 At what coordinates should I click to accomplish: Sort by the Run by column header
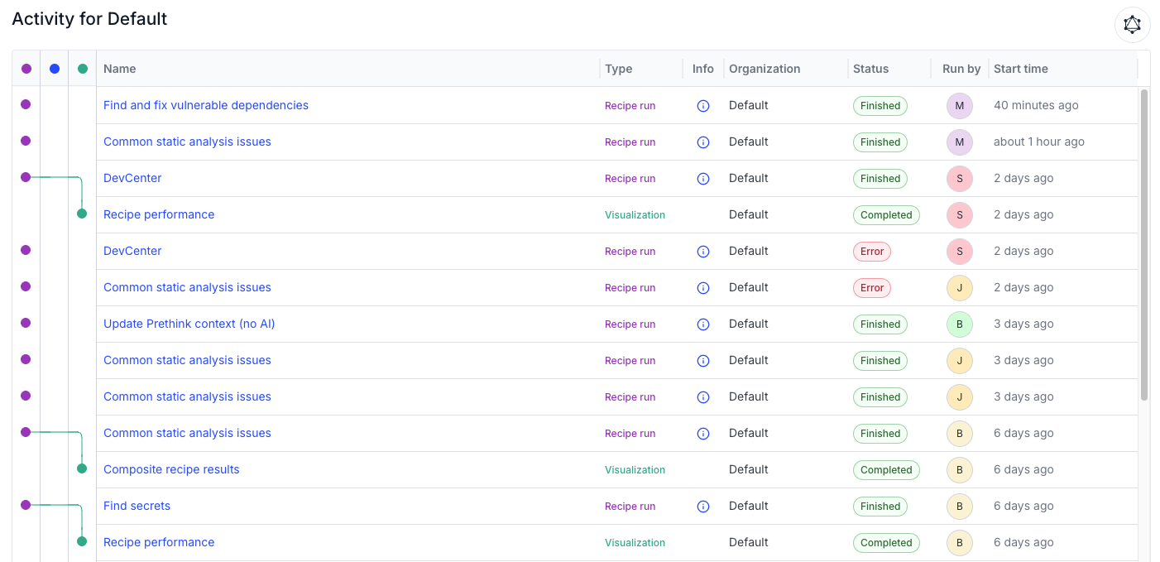tap(961, 69)
